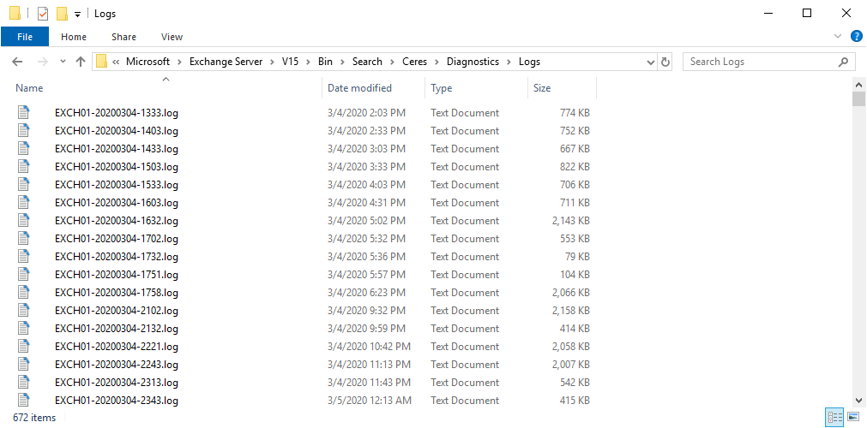867x428 pixels.
Task: Click the New folder quick access icon
Action: [x=63, y=13]
